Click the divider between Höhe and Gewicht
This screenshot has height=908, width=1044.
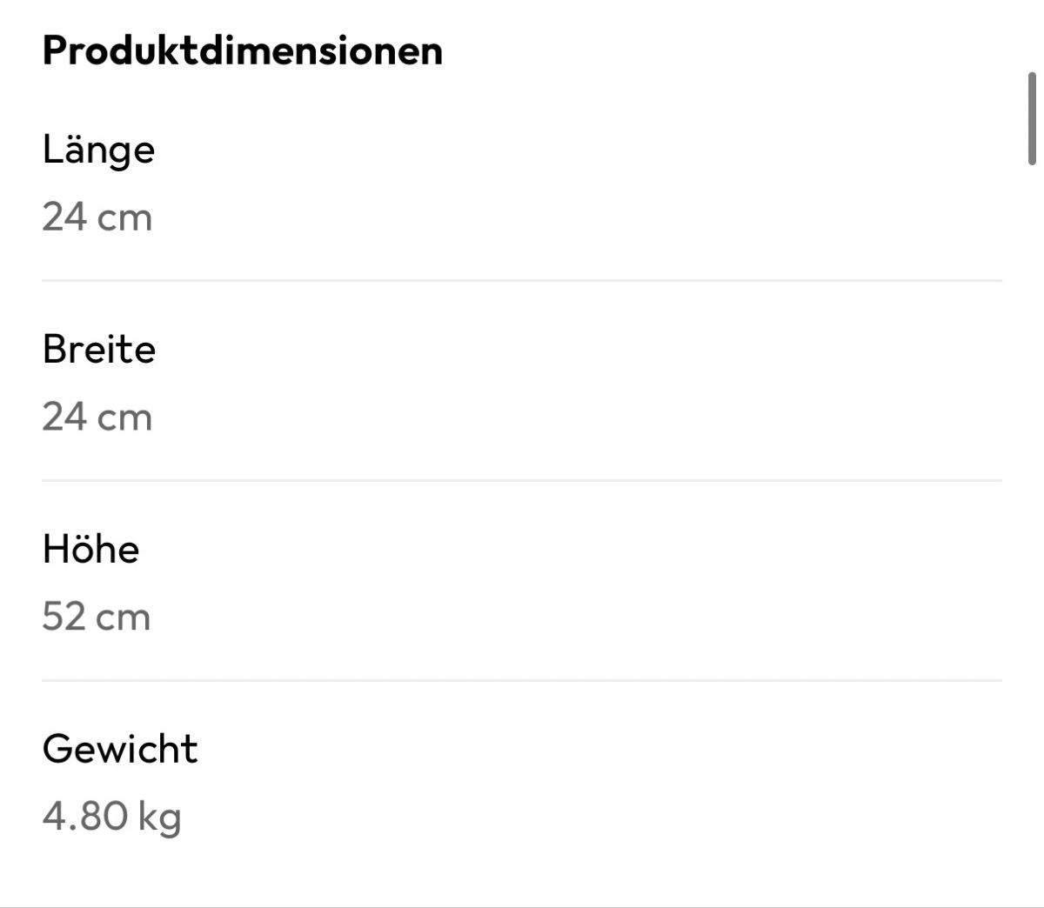[x=522, y=680]
